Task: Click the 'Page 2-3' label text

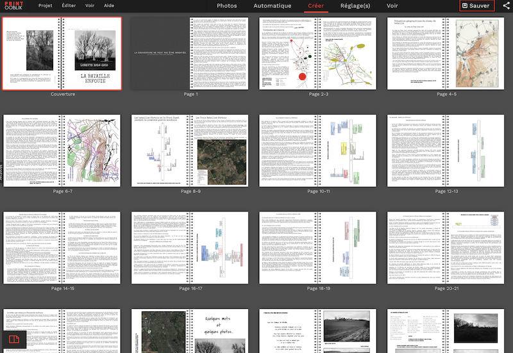Action: 319,94
